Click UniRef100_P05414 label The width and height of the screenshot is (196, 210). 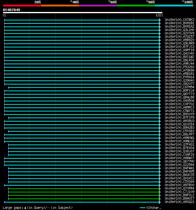[x=179, y=77]
